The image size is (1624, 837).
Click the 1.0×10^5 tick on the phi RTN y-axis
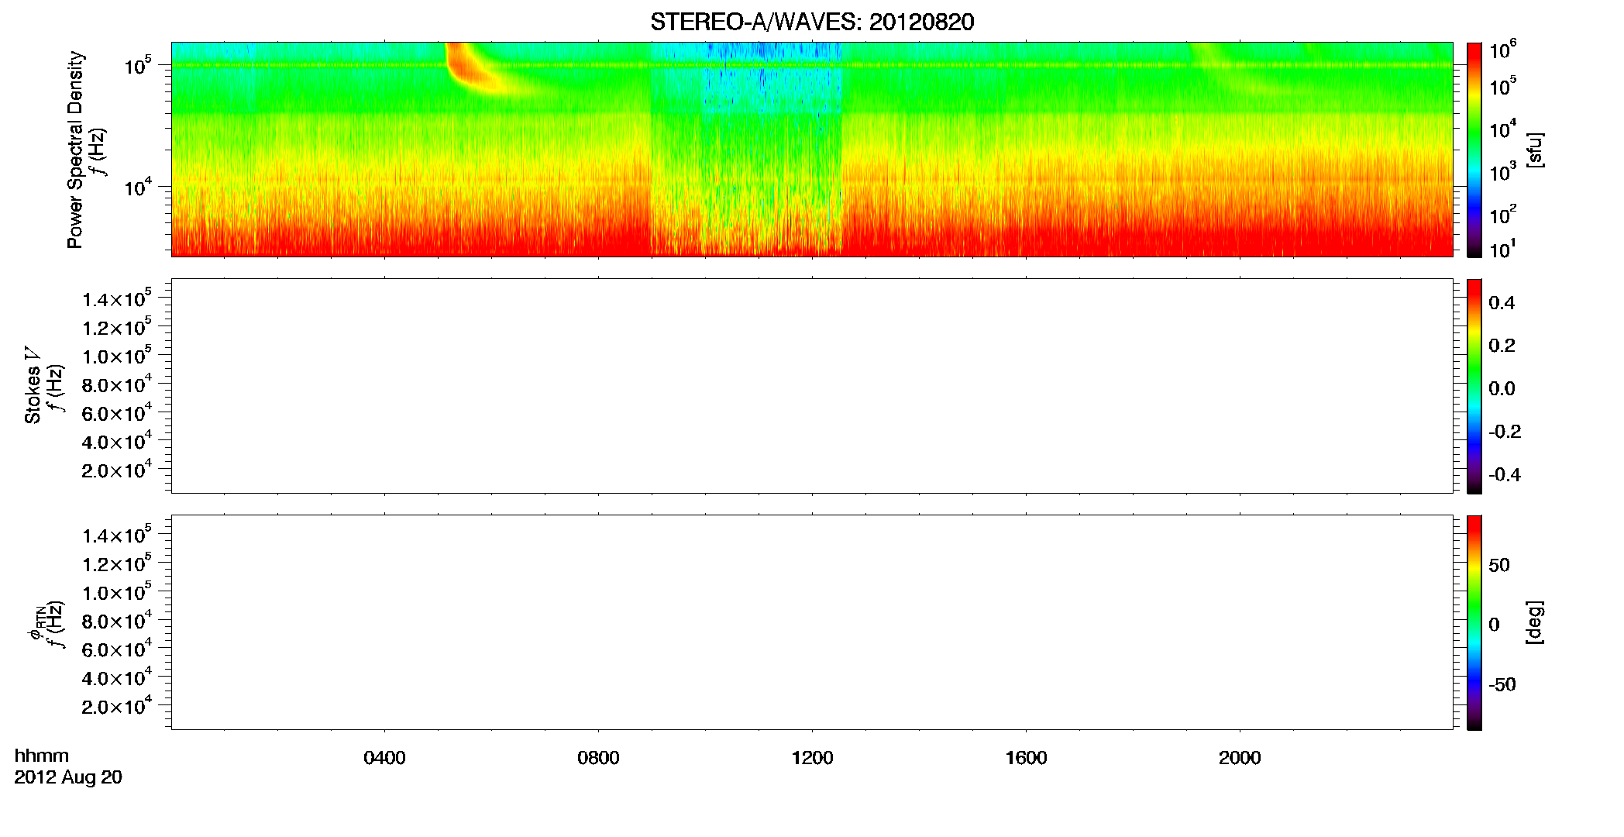click(116, 593)
